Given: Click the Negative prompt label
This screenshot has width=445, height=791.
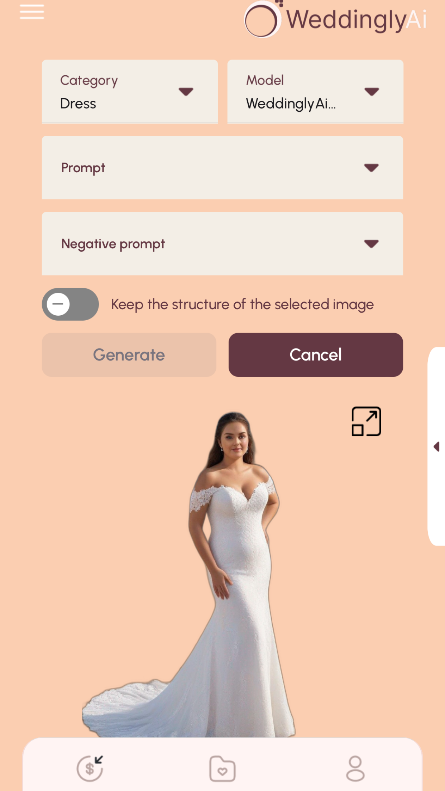Looking at the screenshot, I should 113,244.
